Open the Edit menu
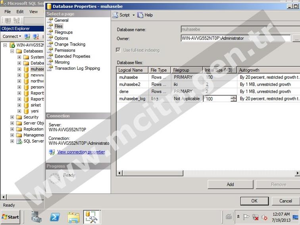This screenshot has height=225, width=300. click(20, 12)
